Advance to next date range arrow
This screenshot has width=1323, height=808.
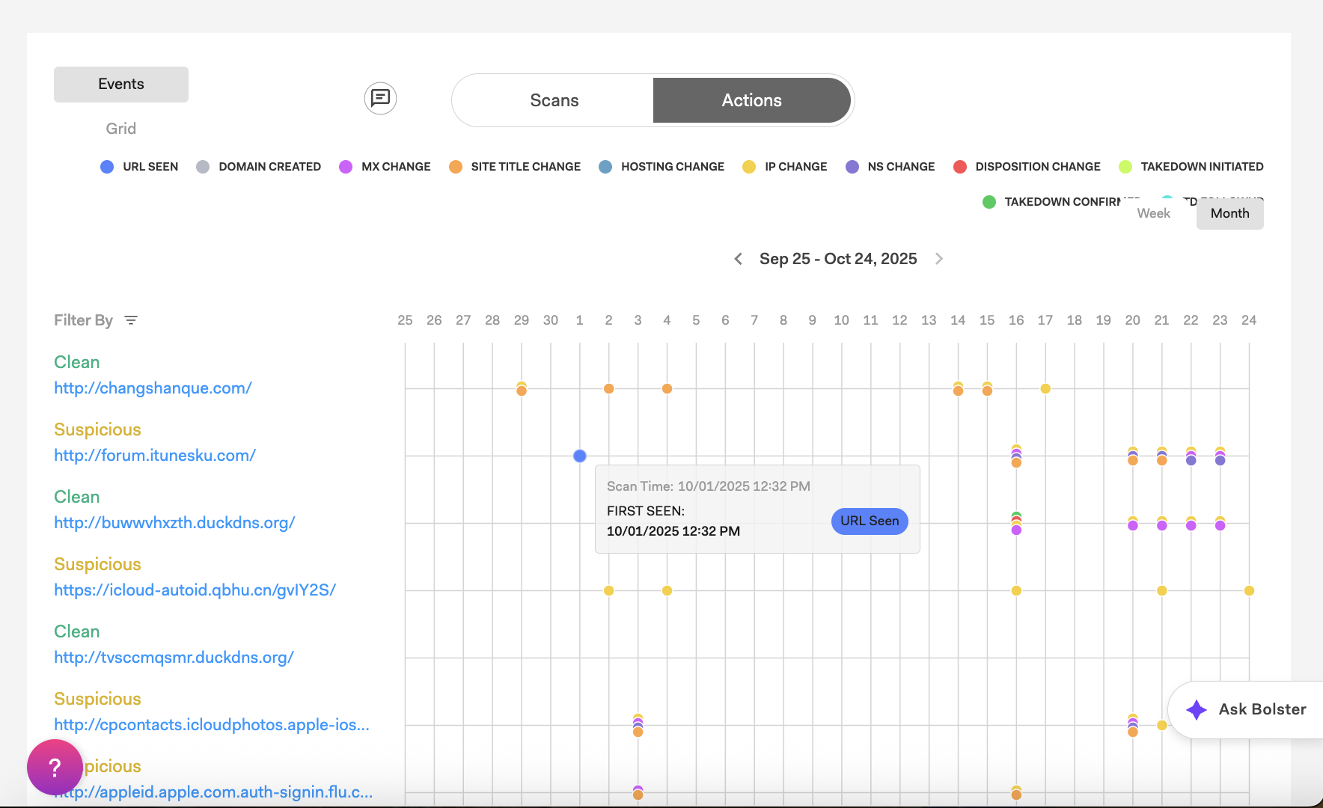point(939,259)
